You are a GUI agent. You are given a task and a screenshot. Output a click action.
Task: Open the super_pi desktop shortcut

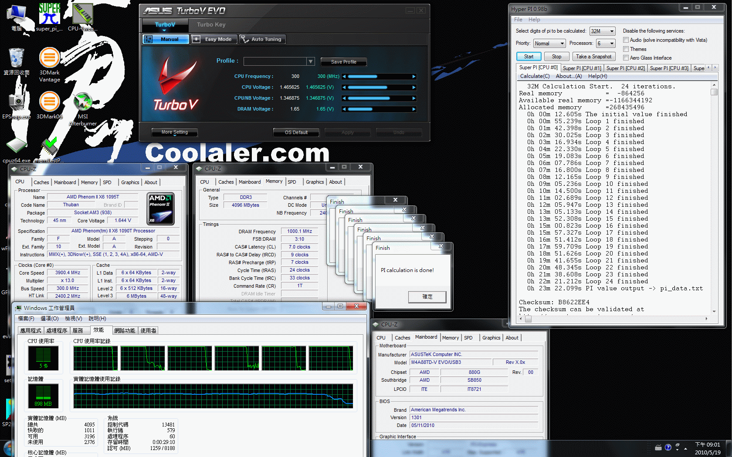tap(49, 17)
